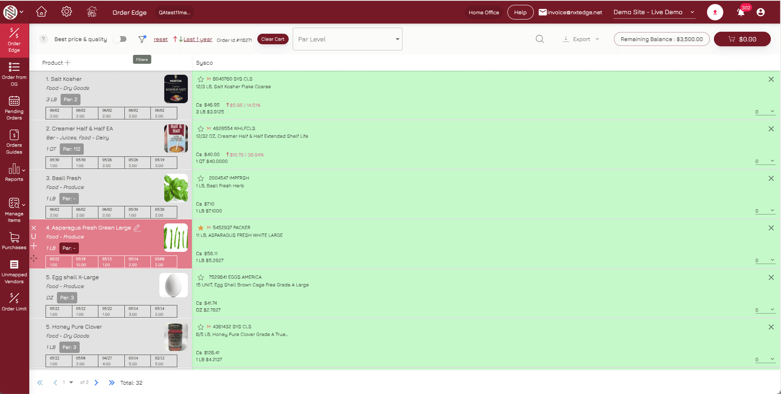Click the red upload arrow circle icon

click(x=715, y=12)
